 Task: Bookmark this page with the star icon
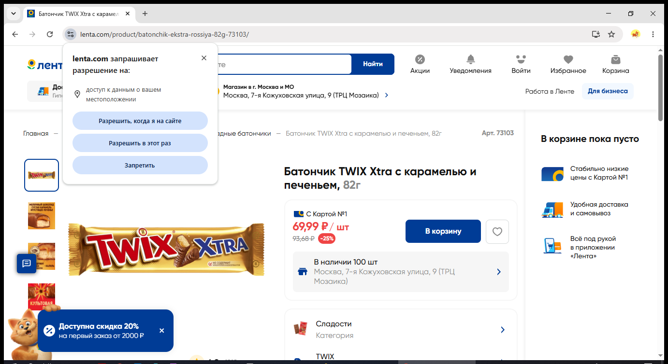pyautogui.click(x=611, y=34)
